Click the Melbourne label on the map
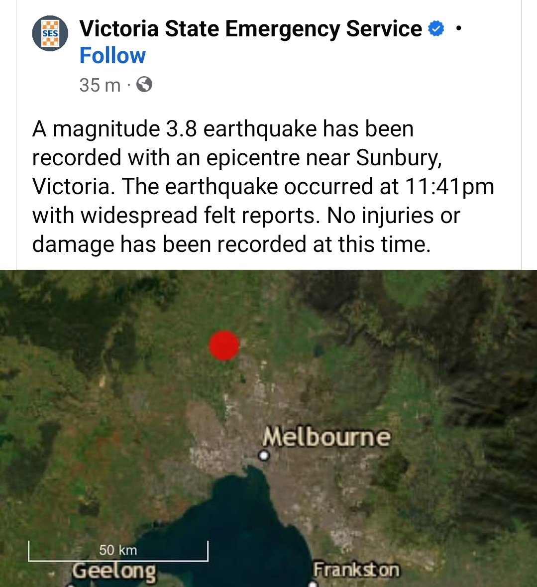 click(x=326, y=437)
